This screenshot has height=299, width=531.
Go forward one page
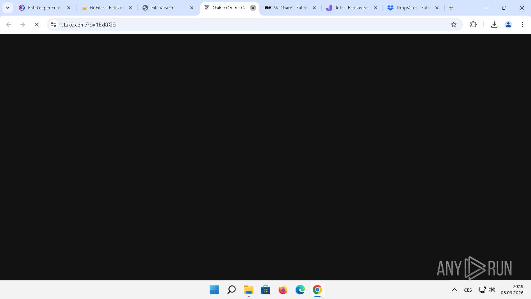[x=23, y=25]
